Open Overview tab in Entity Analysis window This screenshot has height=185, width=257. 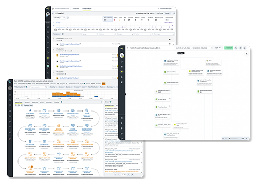(76, 8)
